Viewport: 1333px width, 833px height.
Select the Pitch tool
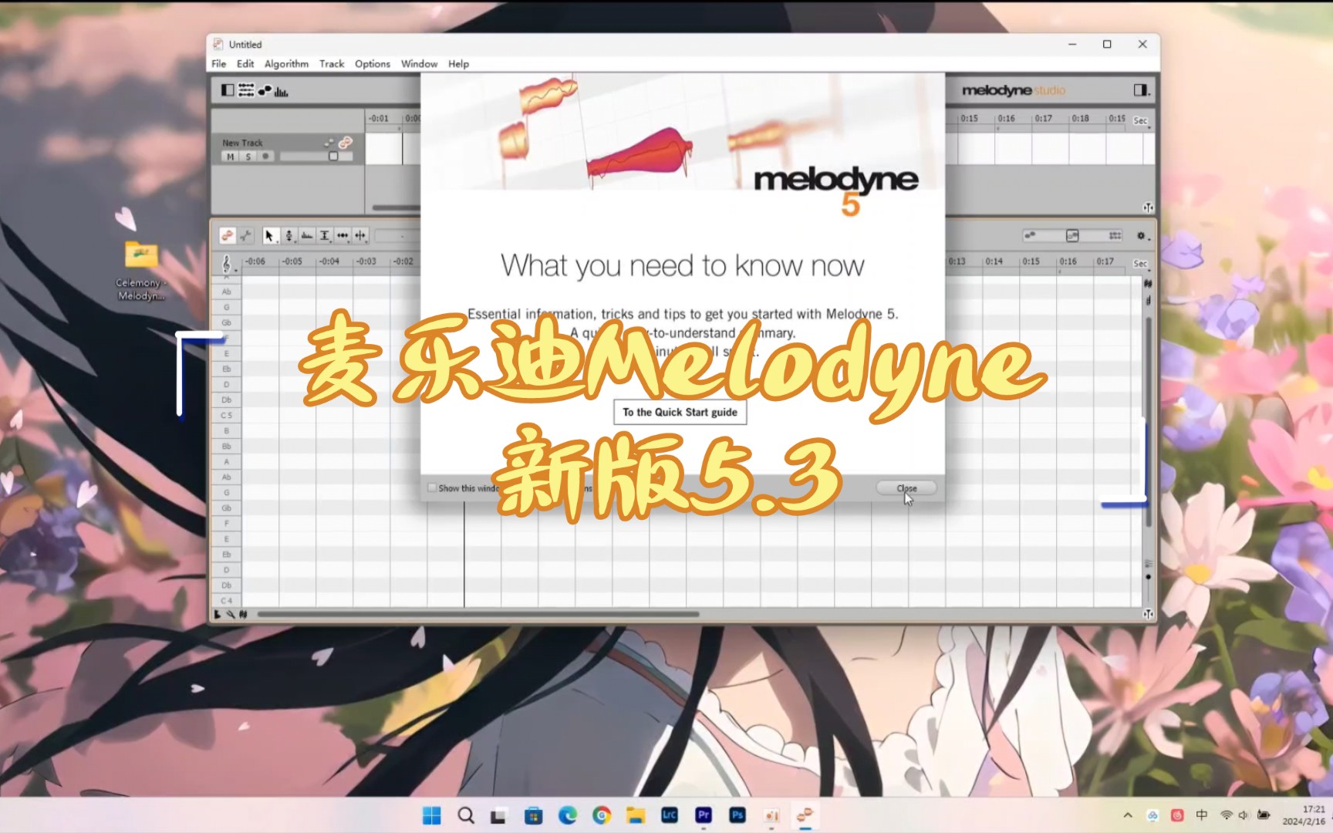(289, 235)
